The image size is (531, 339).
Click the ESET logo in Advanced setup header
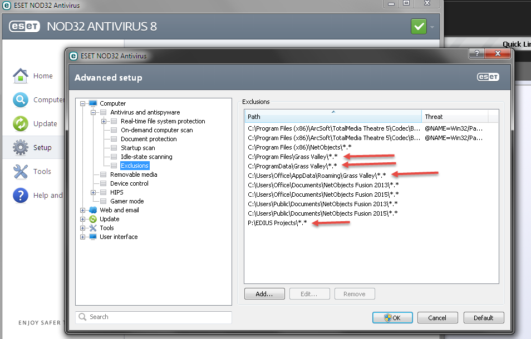488,77
